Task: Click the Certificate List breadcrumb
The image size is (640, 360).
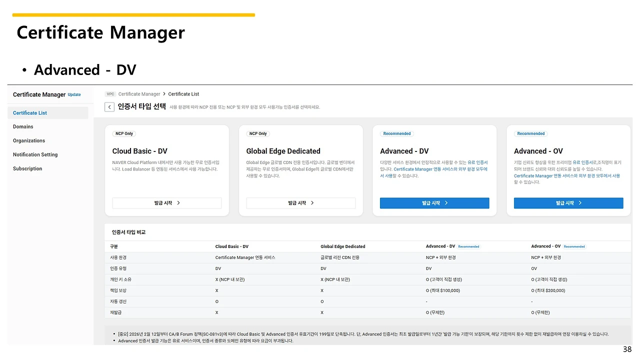Action: click(x=183, y=94)
